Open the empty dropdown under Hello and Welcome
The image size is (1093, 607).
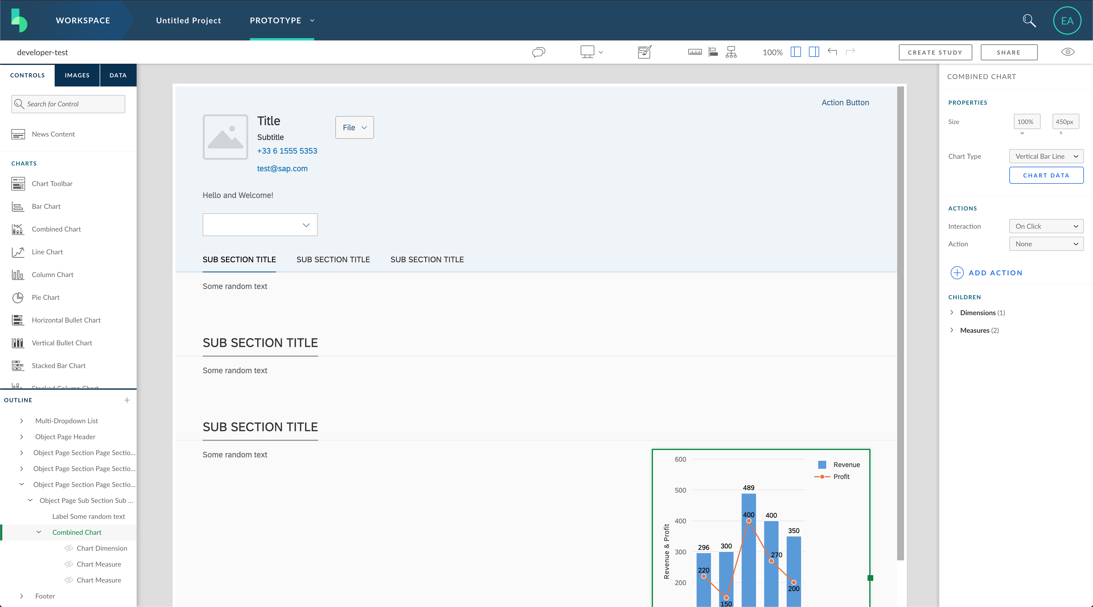[x=260, y=225]
